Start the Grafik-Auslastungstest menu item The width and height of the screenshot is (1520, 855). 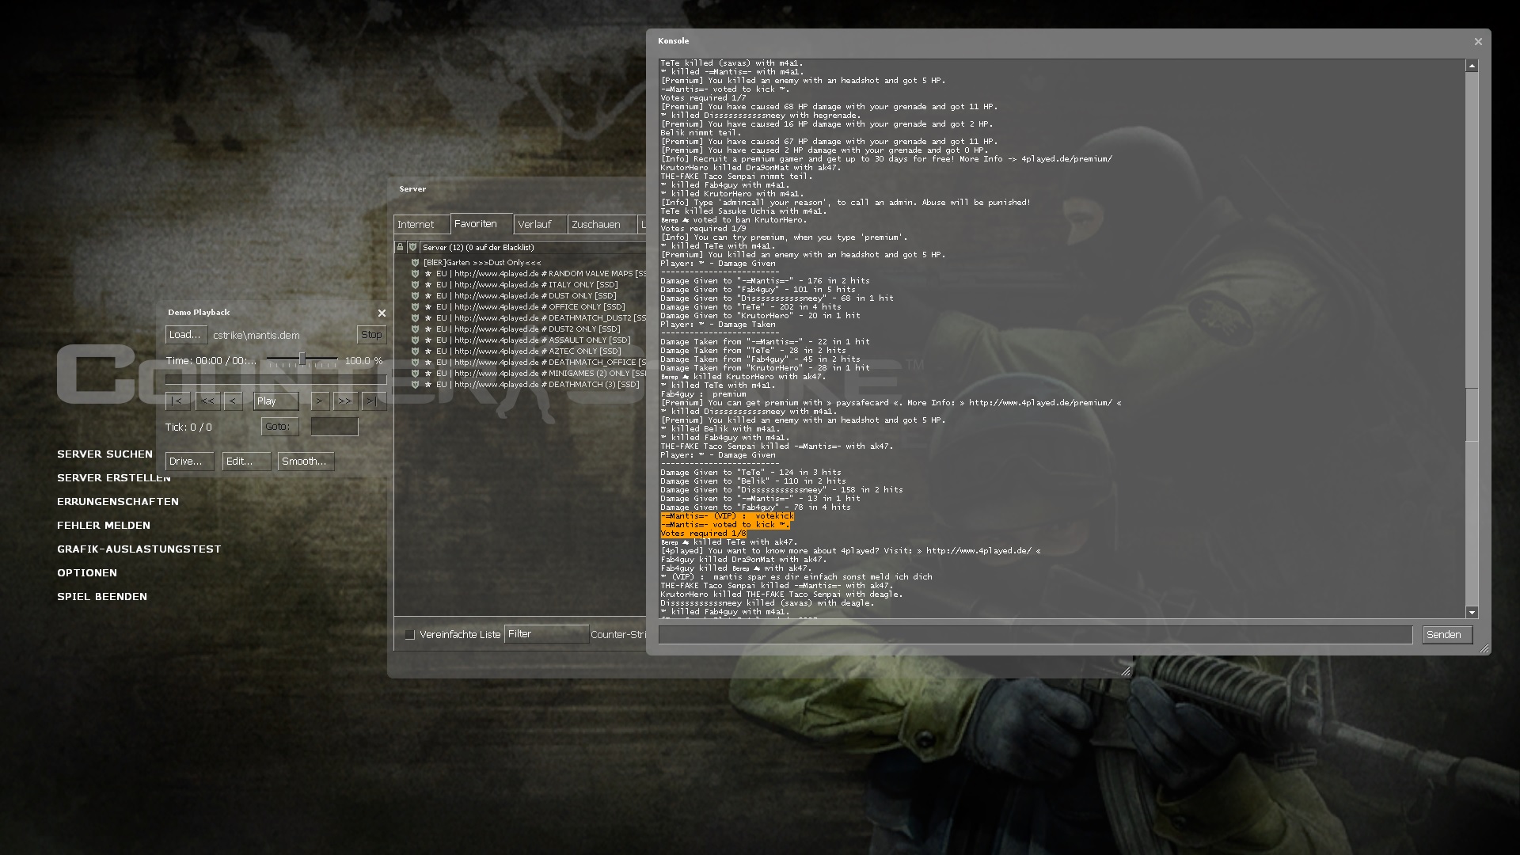tap(139, 549)
